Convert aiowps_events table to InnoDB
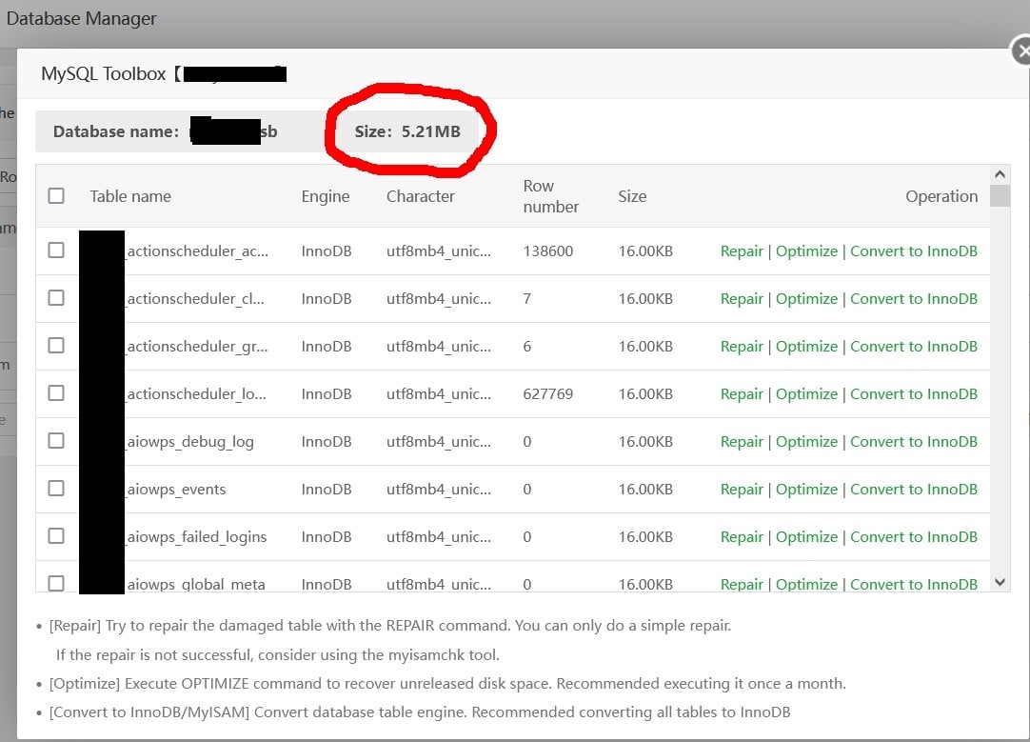The image size is (1030, 742). click(914, 489)
